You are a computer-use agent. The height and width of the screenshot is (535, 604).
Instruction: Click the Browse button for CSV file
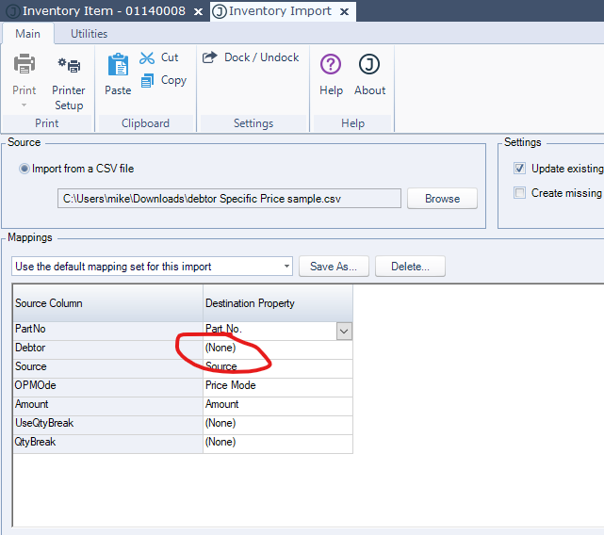tap(442, 199)
